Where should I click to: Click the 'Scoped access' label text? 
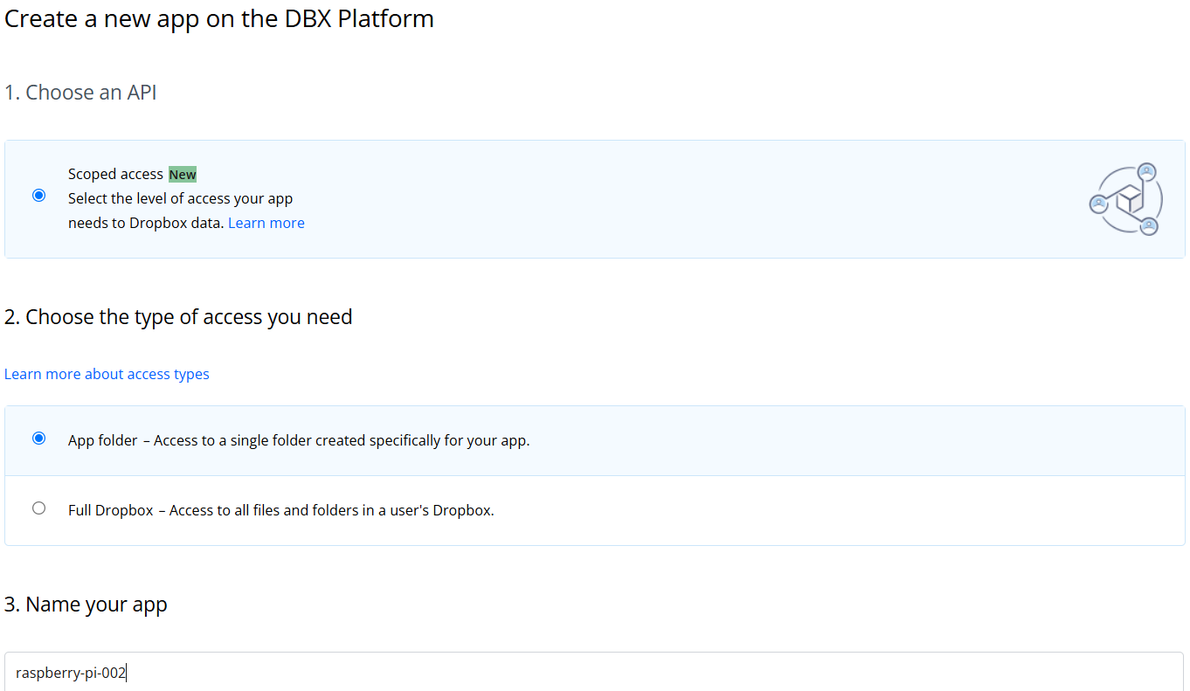(115, 174)
